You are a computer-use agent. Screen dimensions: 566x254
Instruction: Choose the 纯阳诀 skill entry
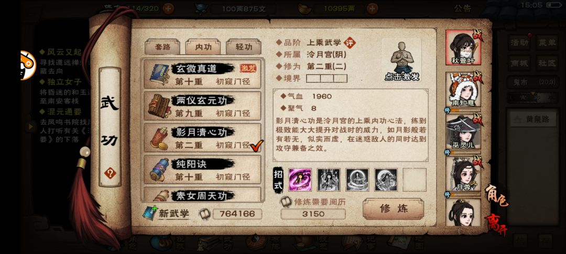tap(202, 170)
